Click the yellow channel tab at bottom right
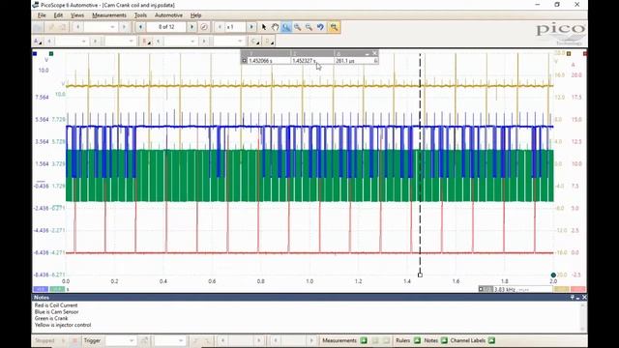Screen dimensions: 619x348 [561, 289]
